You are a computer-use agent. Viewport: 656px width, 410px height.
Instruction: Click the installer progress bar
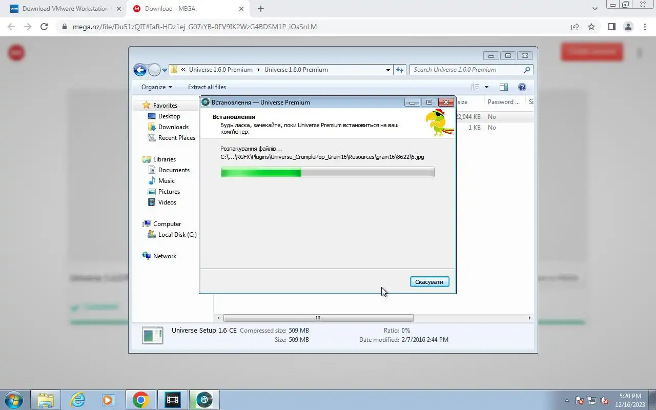(x=327, y=172)
